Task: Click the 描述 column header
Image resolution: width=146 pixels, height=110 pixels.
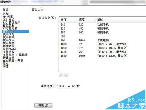Action: 121,20
